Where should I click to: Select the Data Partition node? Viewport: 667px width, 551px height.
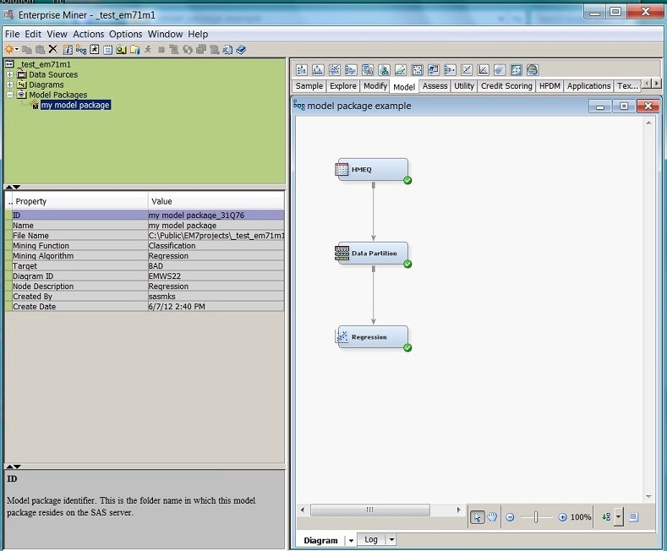click(x=372, y=253)
